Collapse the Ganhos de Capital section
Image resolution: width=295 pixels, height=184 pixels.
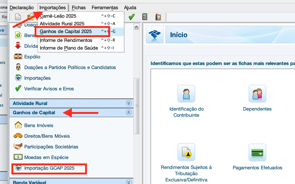[129, 112]
